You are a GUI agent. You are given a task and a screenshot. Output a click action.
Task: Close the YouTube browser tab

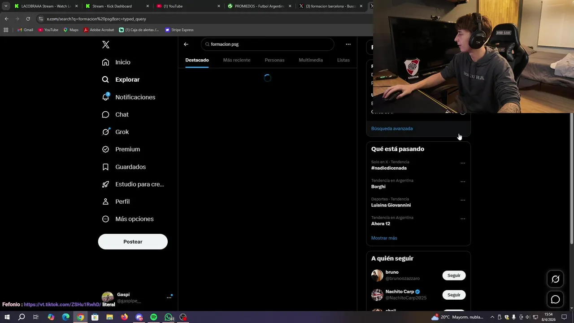click(x=219, y=6)
